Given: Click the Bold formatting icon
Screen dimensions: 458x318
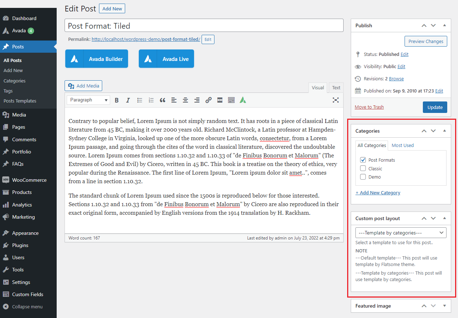Looking at the screenshot, I should (x=117, y=100).
